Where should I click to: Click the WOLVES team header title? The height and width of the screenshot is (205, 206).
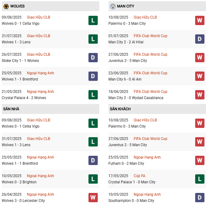tap(17, 6)
